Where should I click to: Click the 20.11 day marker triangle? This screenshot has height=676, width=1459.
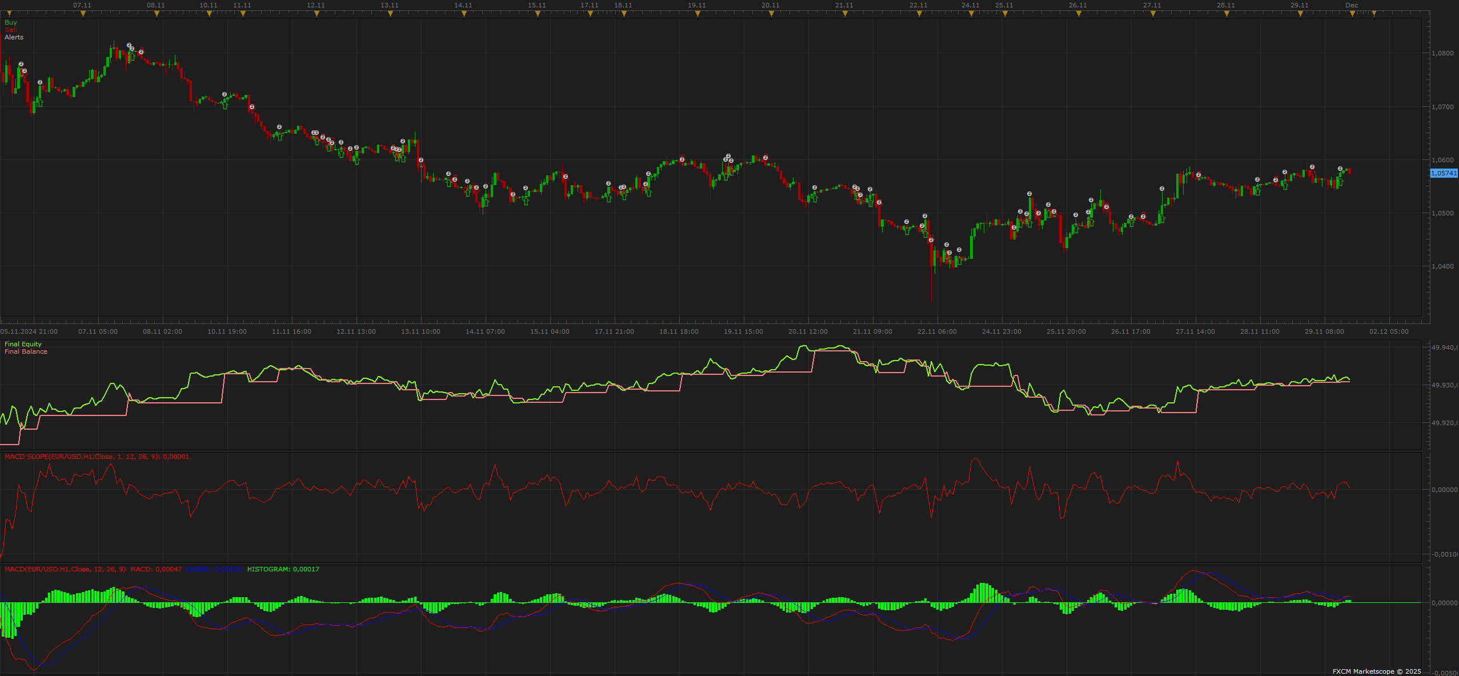771,14
